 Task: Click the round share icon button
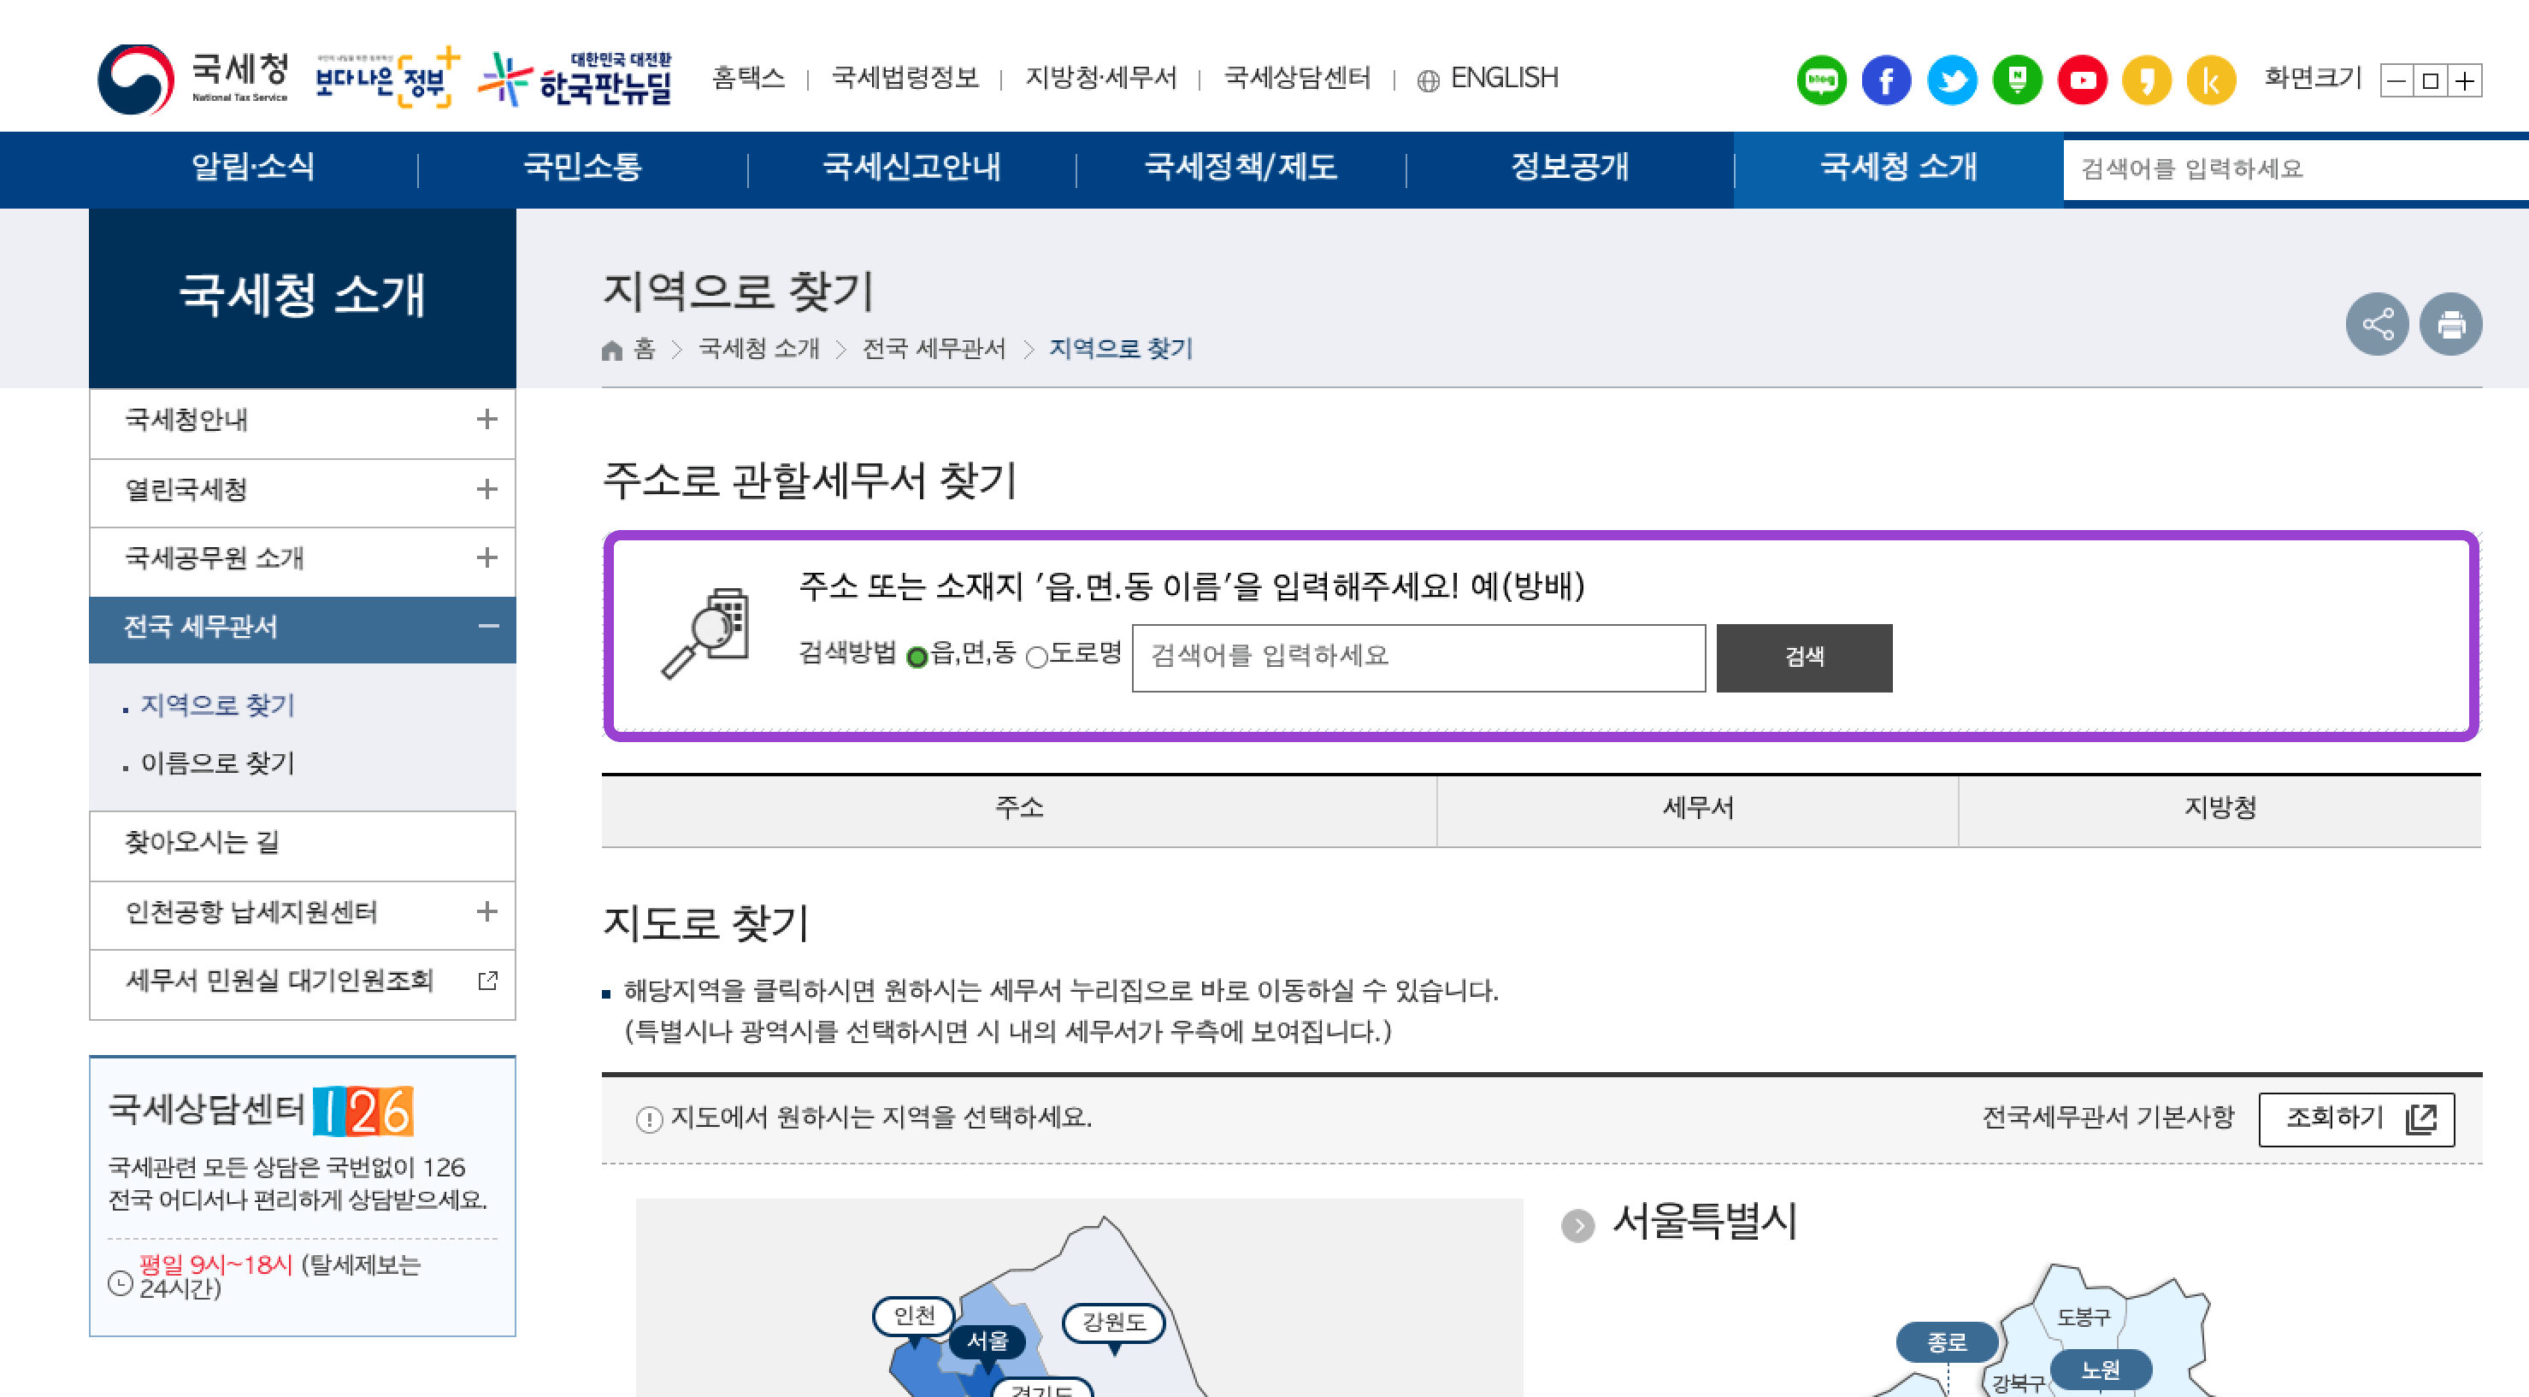click(2376, 324)
